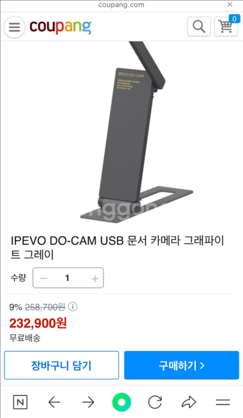The height and width of the screenshot is (418, 243).
Task: Decrease quantity with minus button
Action: (43, 278)
